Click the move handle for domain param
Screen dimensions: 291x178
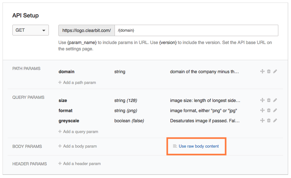[262, 72]
